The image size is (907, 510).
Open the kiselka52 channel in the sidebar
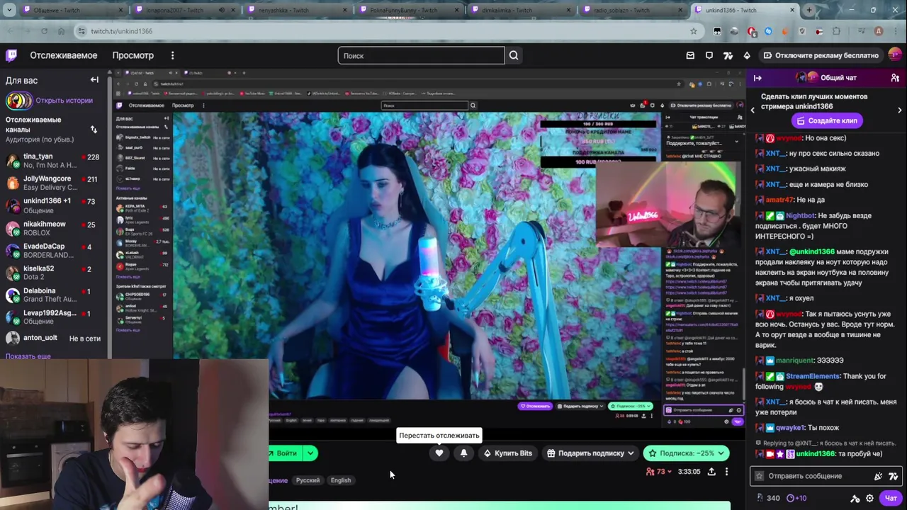(x=53, y=273)
